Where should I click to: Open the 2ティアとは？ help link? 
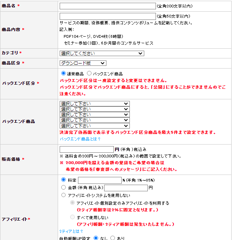pos(71,231)
